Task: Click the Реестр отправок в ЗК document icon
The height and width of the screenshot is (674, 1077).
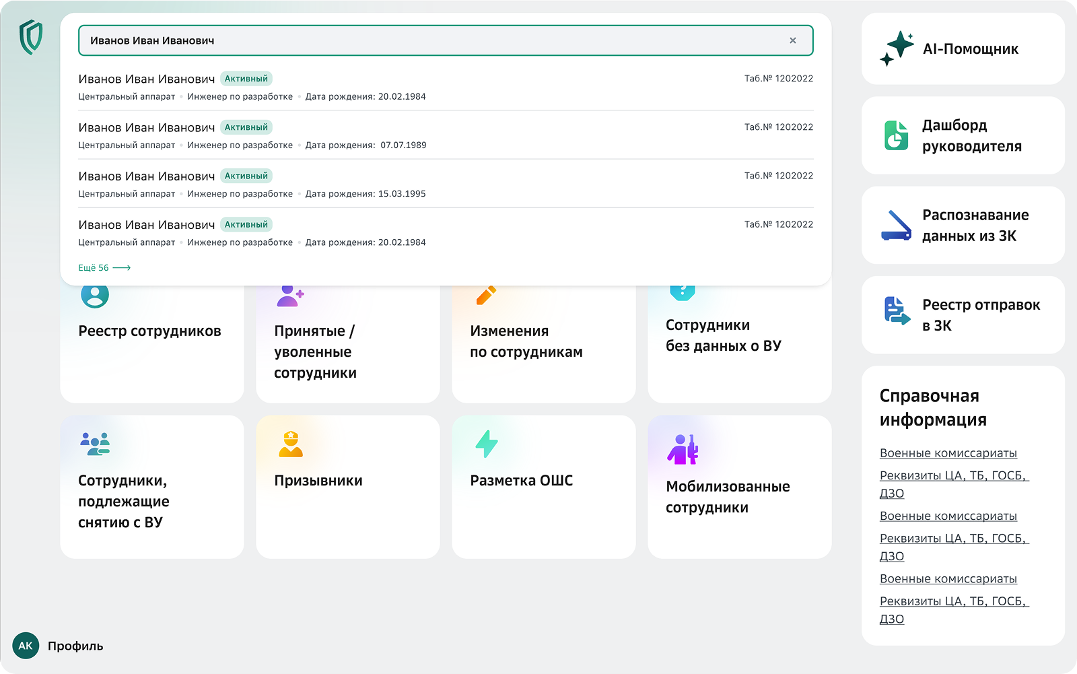Action: 896,311
